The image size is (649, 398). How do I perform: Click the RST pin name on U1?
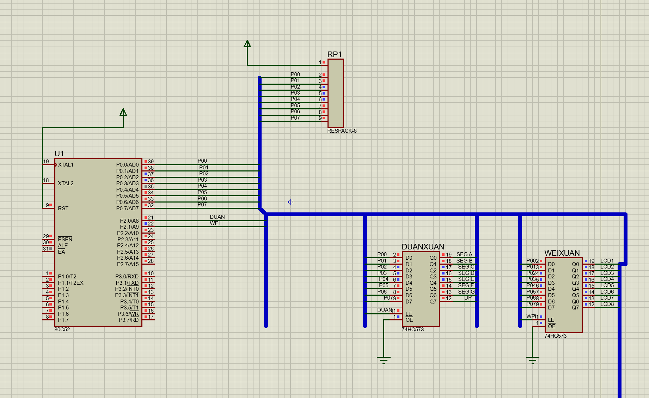63,209
